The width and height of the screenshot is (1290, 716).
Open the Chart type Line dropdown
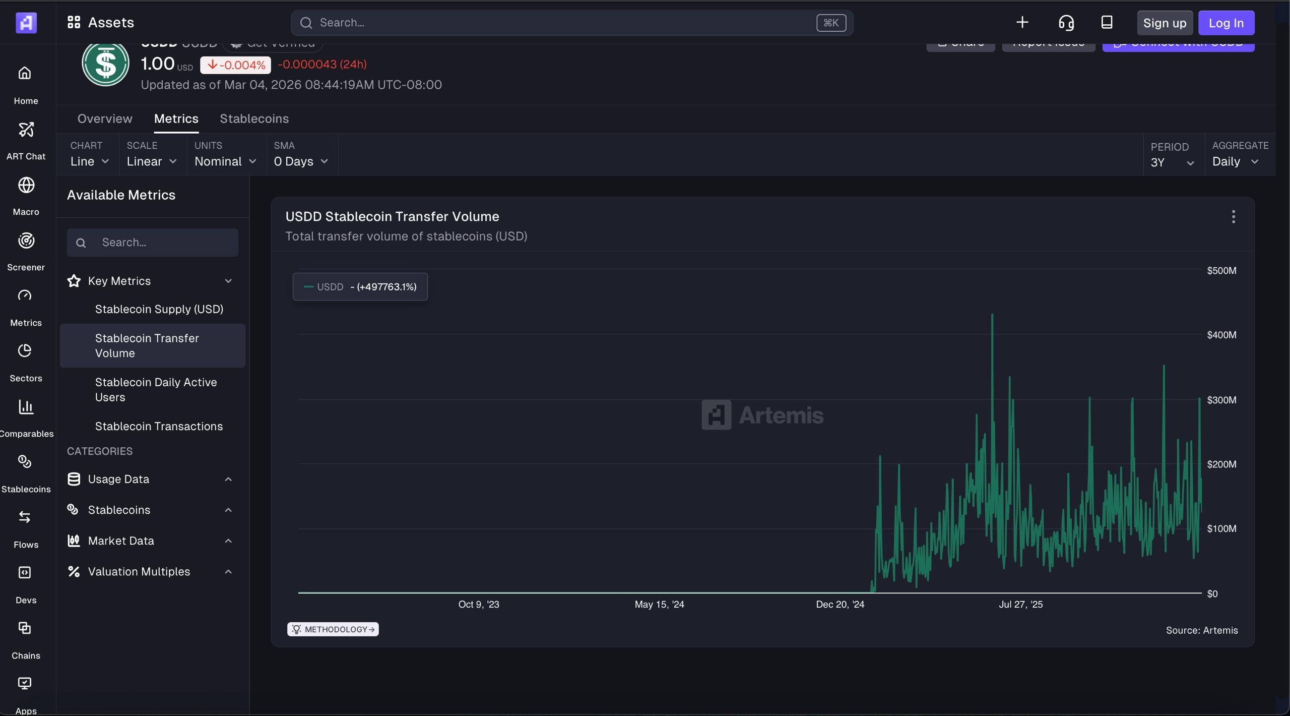click(x=89, y=161)
